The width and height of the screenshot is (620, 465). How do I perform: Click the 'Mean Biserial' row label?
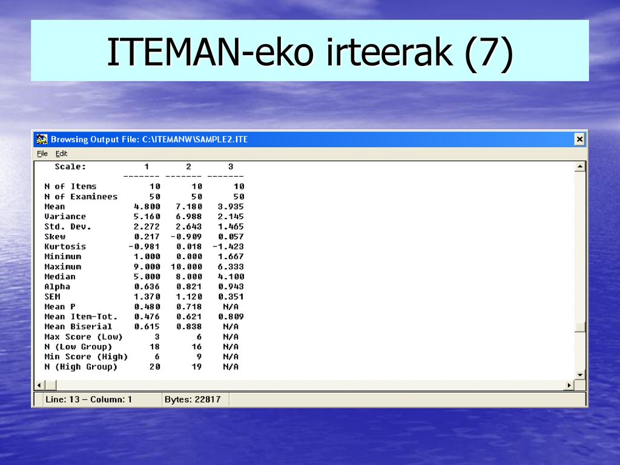(x=78, y=326)
